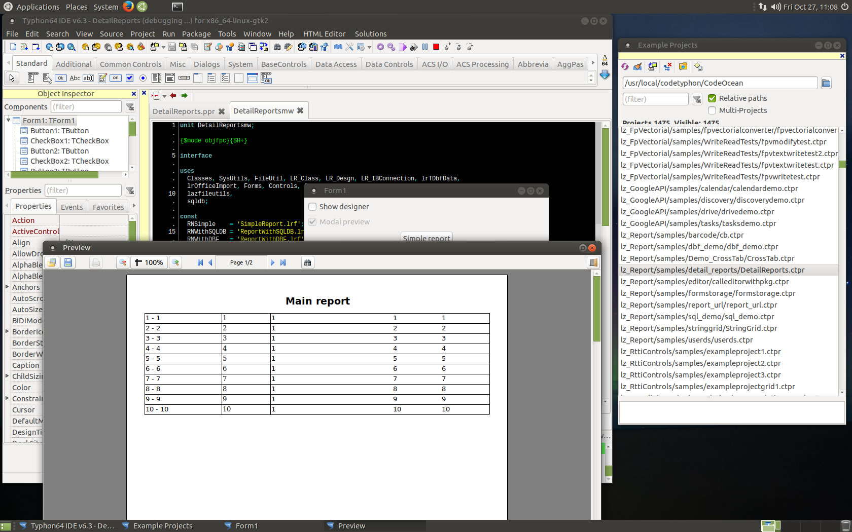
Task: Select the TToggleBox component in palette
Action: 116,78
